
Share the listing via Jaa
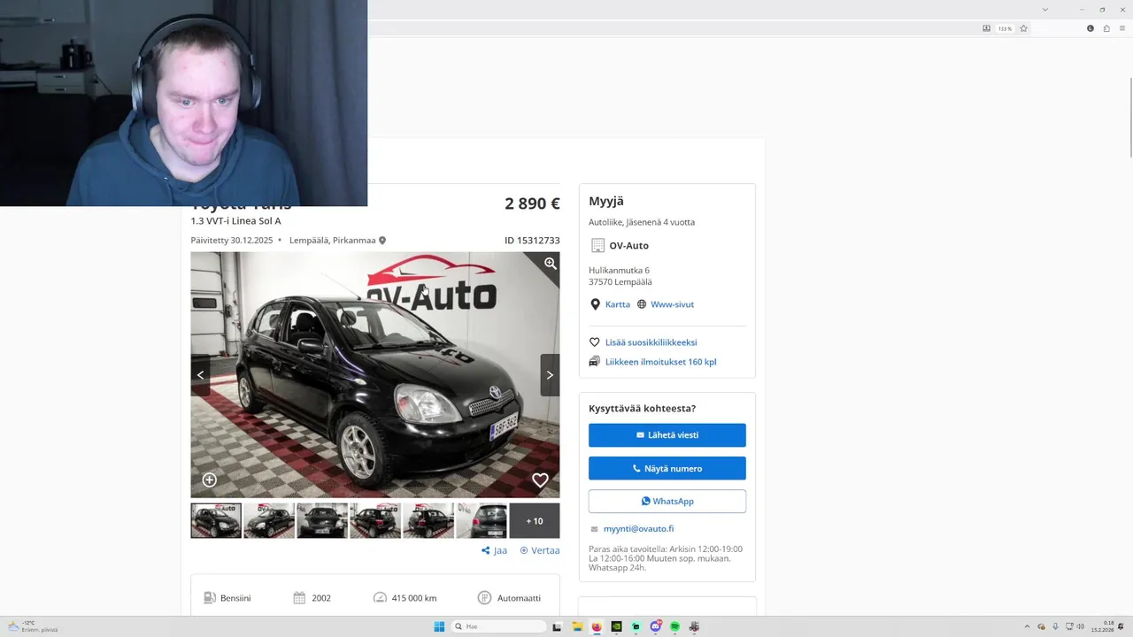click(494, 550)
